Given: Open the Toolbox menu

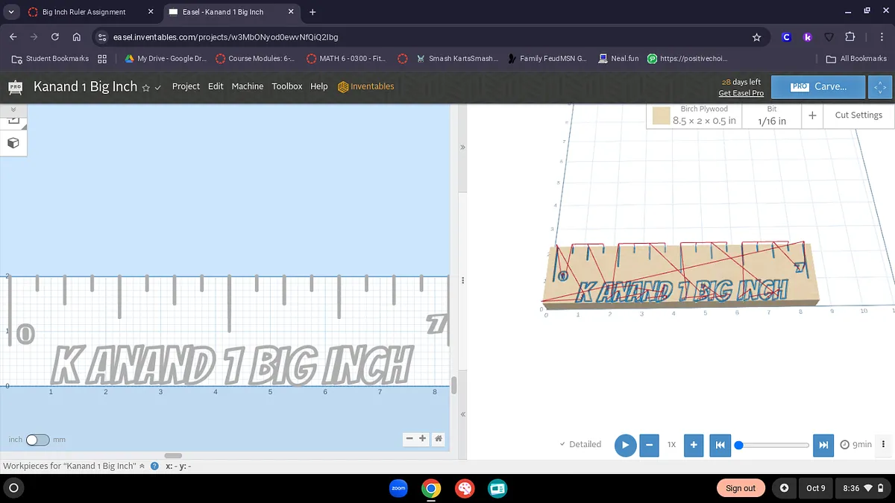Looking at the screenshot, I should pos(286,86).
